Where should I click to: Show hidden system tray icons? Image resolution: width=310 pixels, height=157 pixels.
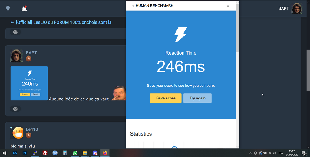(250, 153)
